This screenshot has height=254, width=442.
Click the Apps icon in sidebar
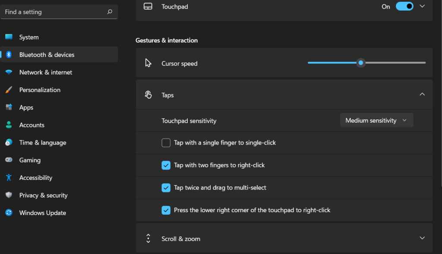[x=9, y=107]
